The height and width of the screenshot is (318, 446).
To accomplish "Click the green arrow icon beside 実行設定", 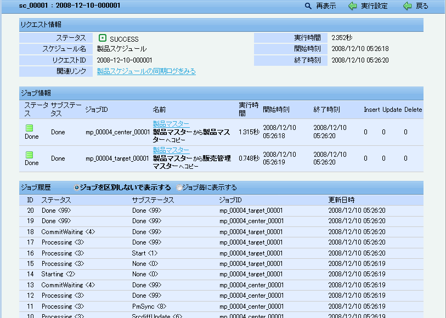I will (x=352, y=5).
